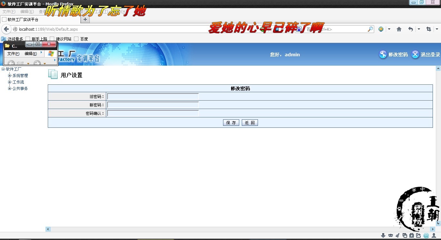Click the undo arrow icon in toolbar
This screenshot has width=441, height=240.
coord(410,29)
